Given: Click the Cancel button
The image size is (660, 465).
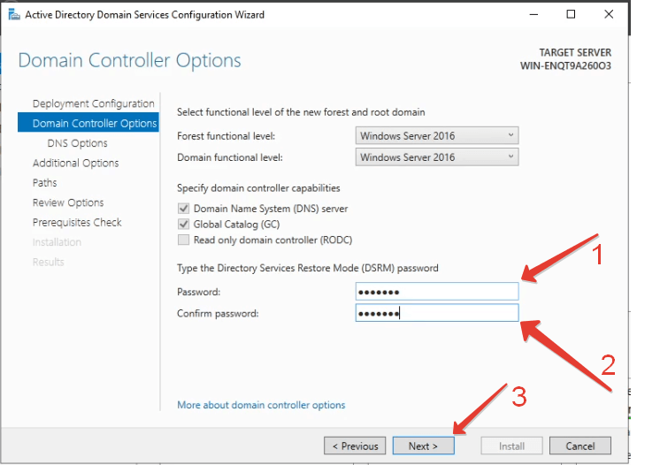Looking at the screenshot, I should point(580,446).
